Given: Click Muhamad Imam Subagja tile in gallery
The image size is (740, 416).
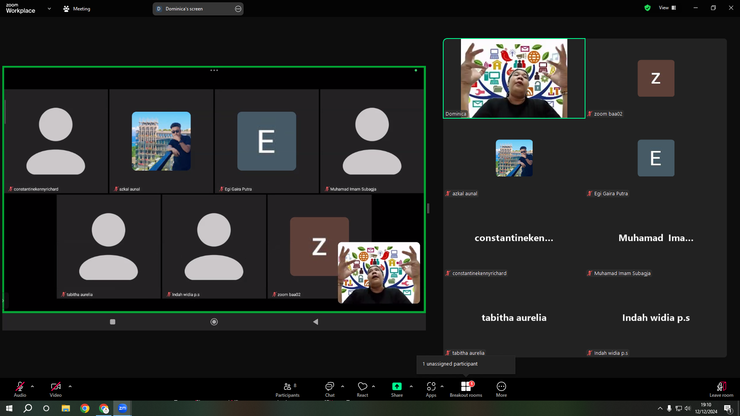Looking at the screenshot, I should point(656,238).
